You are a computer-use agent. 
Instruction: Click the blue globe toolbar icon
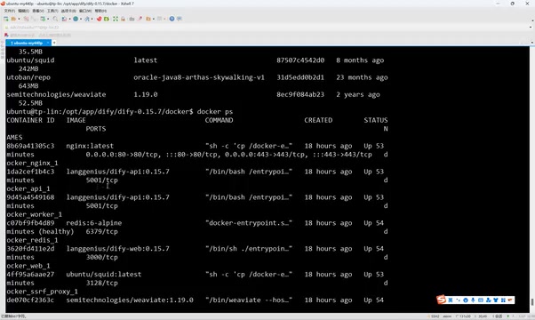tap(76, 19)
